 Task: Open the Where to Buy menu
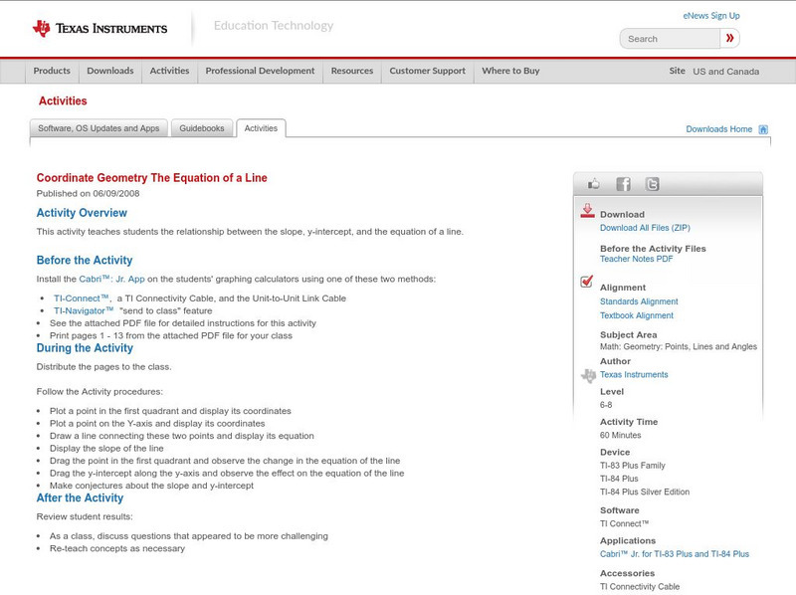click(510, 71)
